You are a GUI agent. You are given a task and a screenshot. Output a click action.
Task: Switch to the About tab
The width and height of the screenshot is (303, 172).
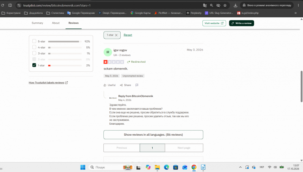pos(56,23)
